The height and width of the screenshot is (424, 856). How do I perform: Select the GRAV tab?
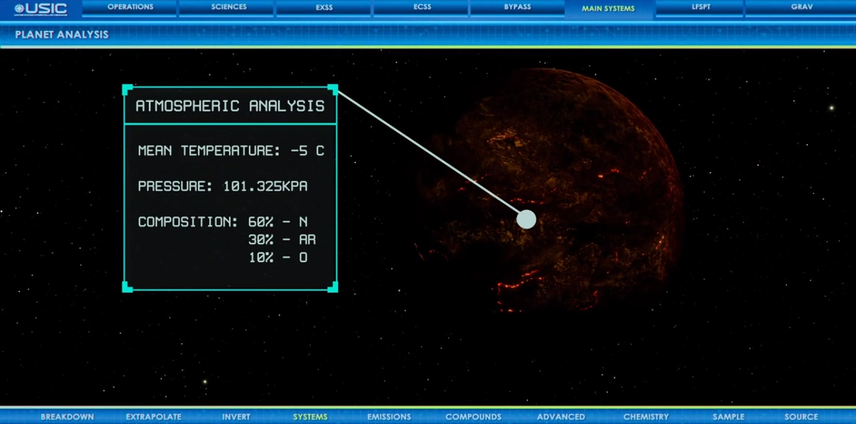click(802, 7)
